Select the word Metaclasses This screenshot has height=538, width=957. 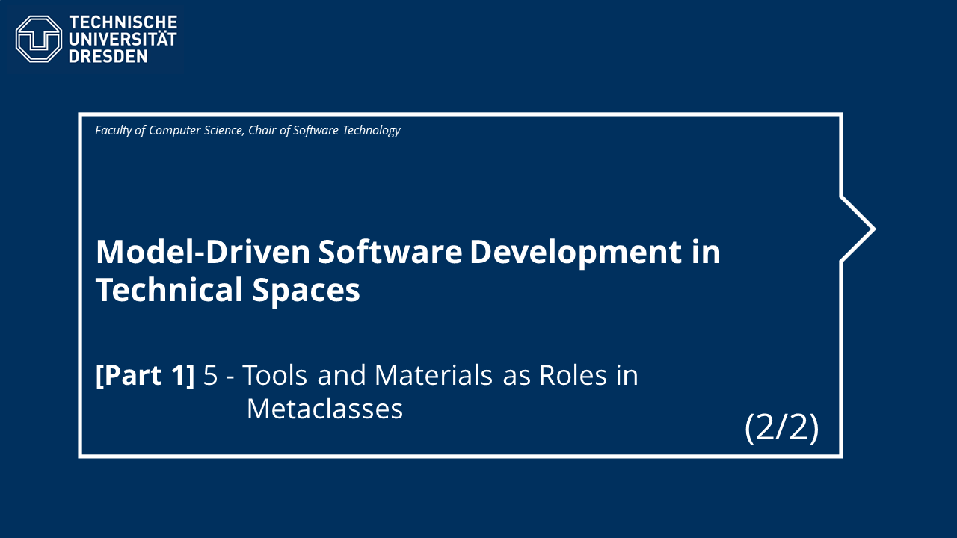pyautogui.click(x=324, y=409)
